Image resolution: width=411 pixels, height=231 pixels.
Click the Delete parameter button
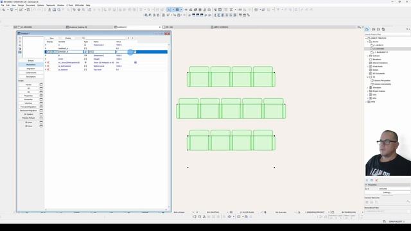pos(68,38)
